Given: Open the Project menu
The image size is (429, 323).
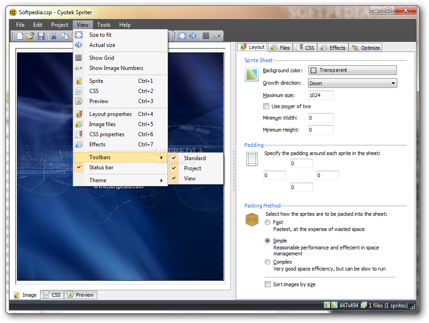Looking at the screenshot, I should pyautogui.click(x=59, y=24).
